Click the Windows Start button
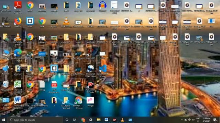 tap(4, 120)
